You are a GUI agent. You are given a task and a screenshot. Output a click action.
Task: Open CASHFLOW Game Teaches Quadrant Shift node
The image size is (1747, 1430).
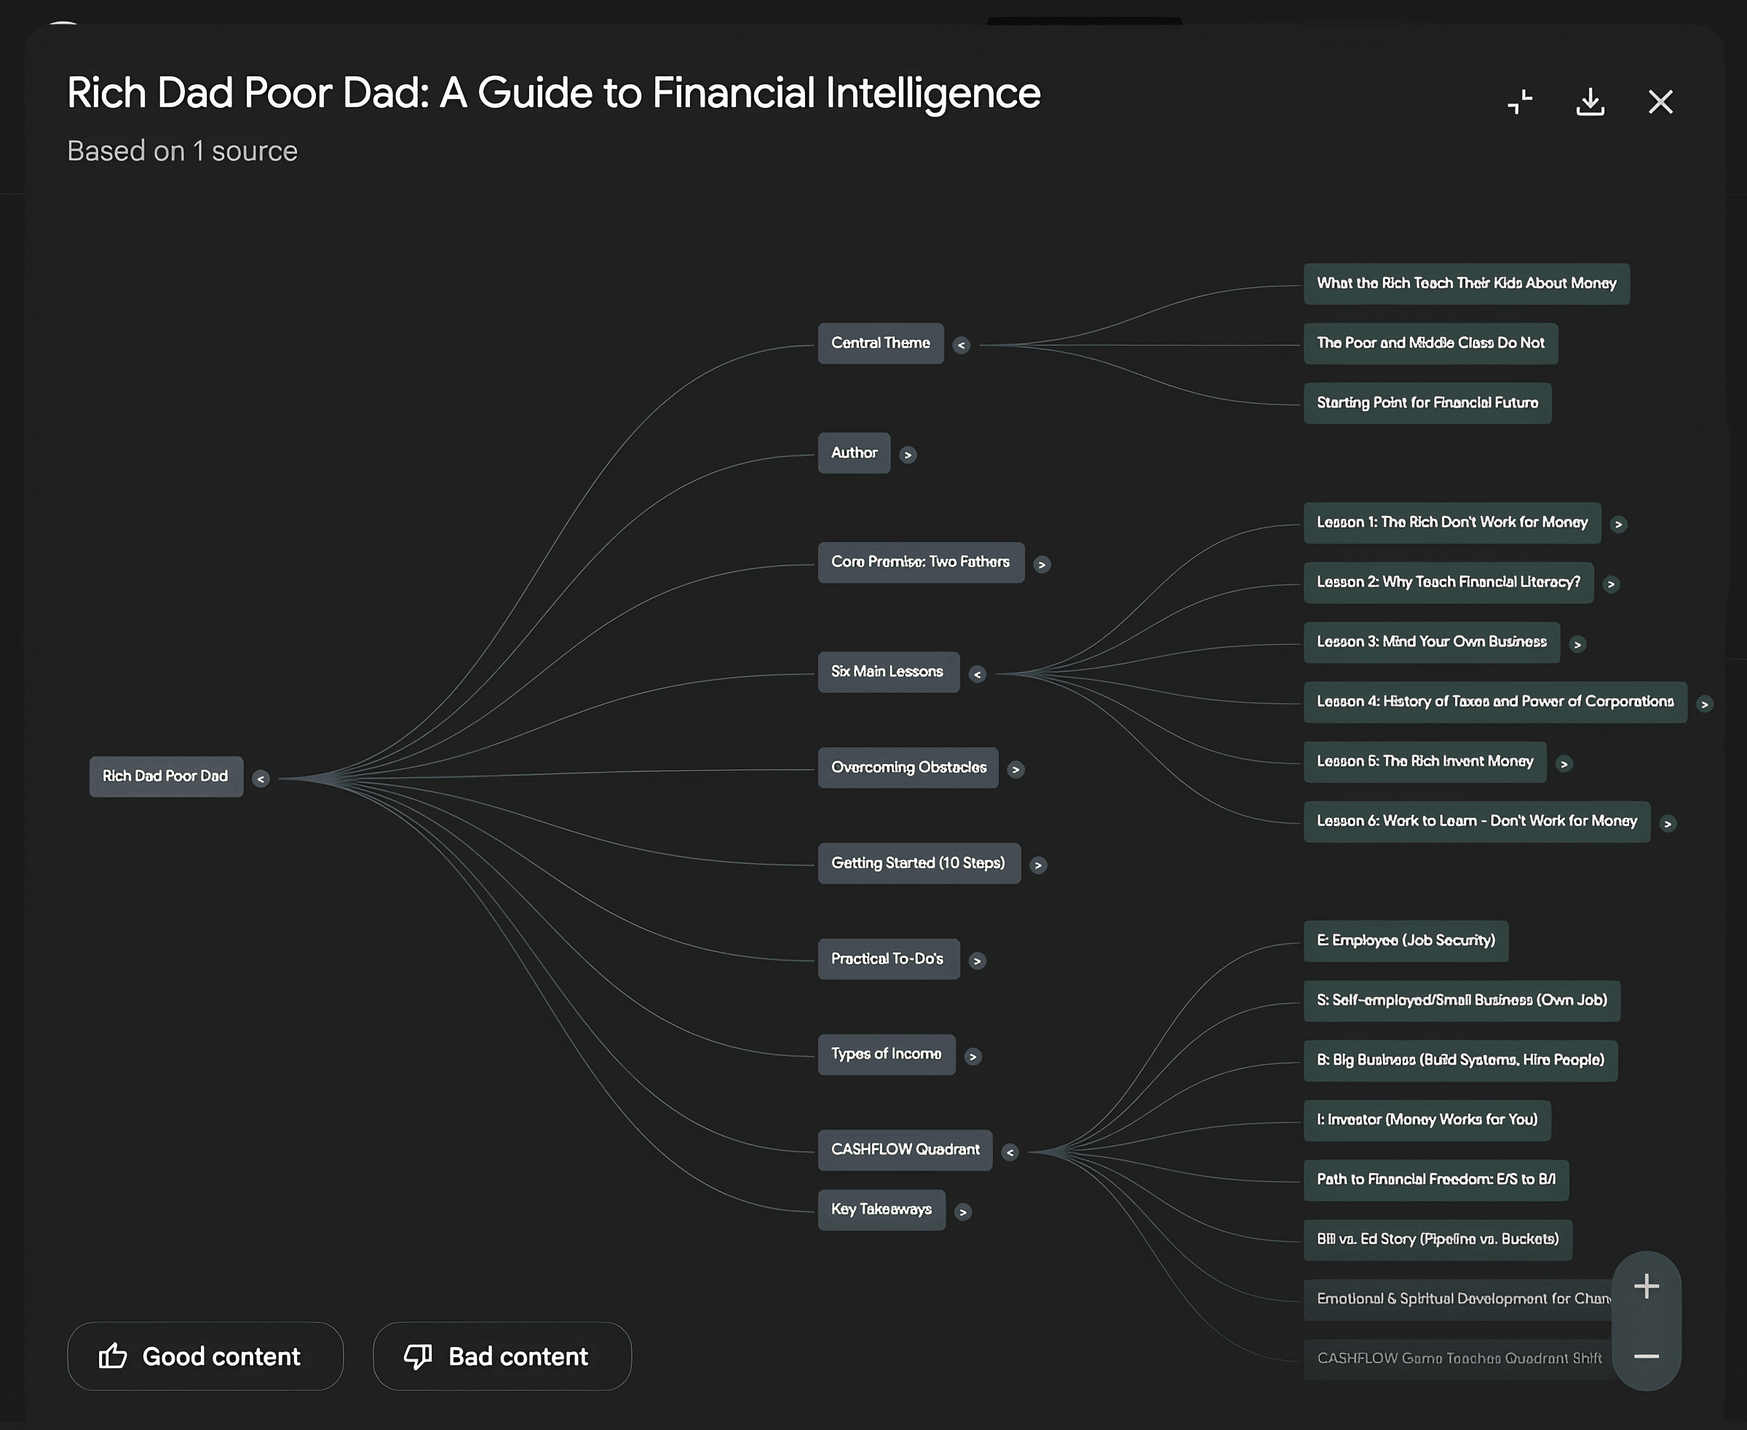pos(1459,1359)
